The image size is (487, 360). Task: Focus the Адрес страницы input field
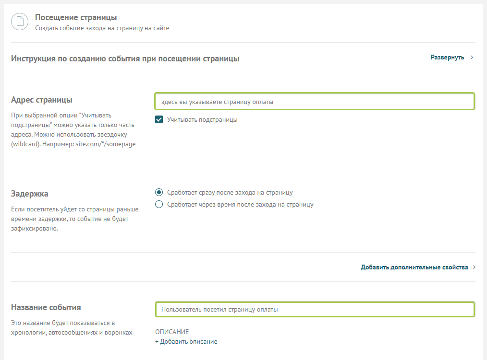pyautogui.click(x=315, y=102)
